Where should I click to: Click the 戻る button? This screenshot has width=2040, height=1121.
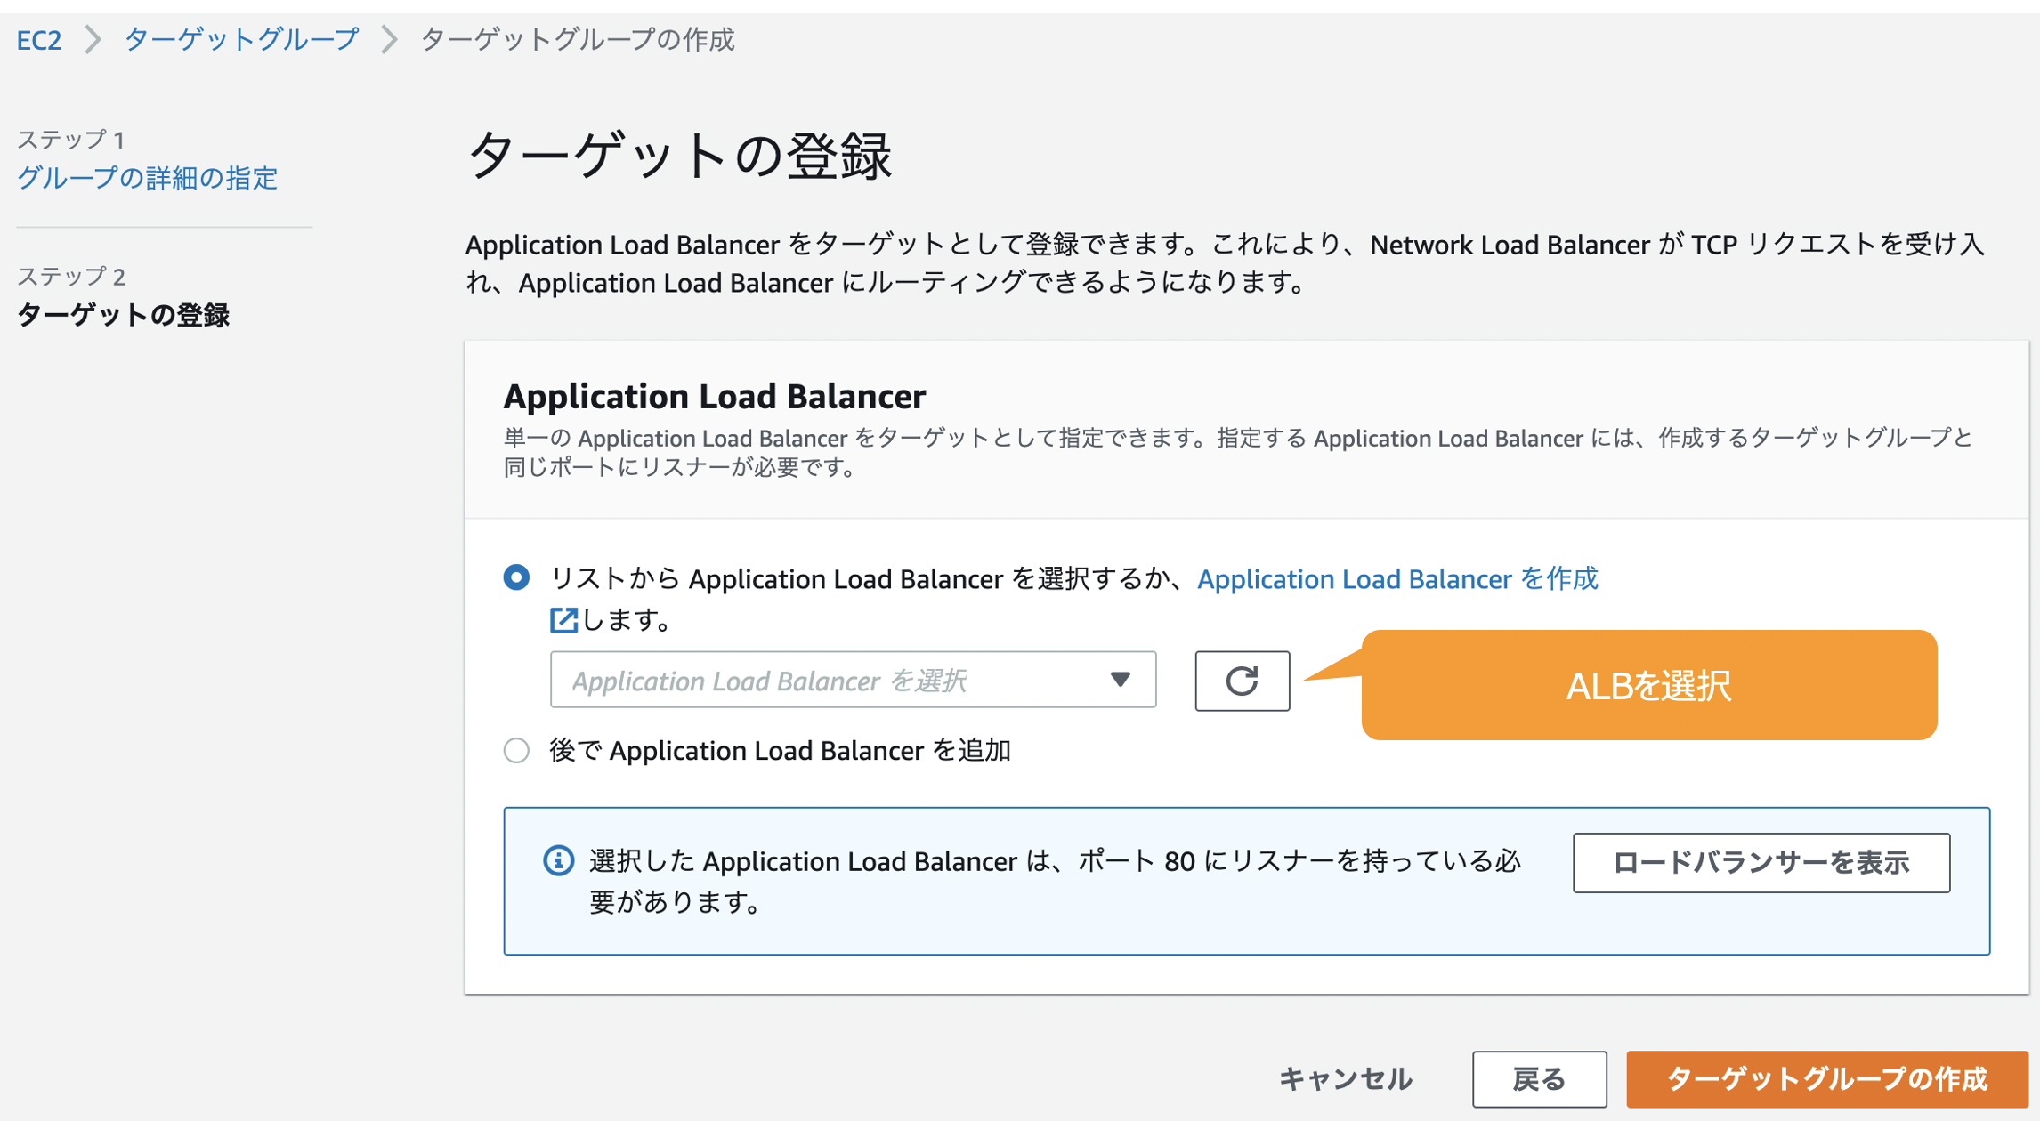pos(1538,1078)
